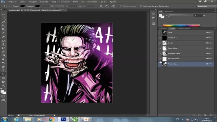Screen dimensions: 217x122
Task: Select the Eraser tool
Action: pyautogui.click(x=3, y=52)
